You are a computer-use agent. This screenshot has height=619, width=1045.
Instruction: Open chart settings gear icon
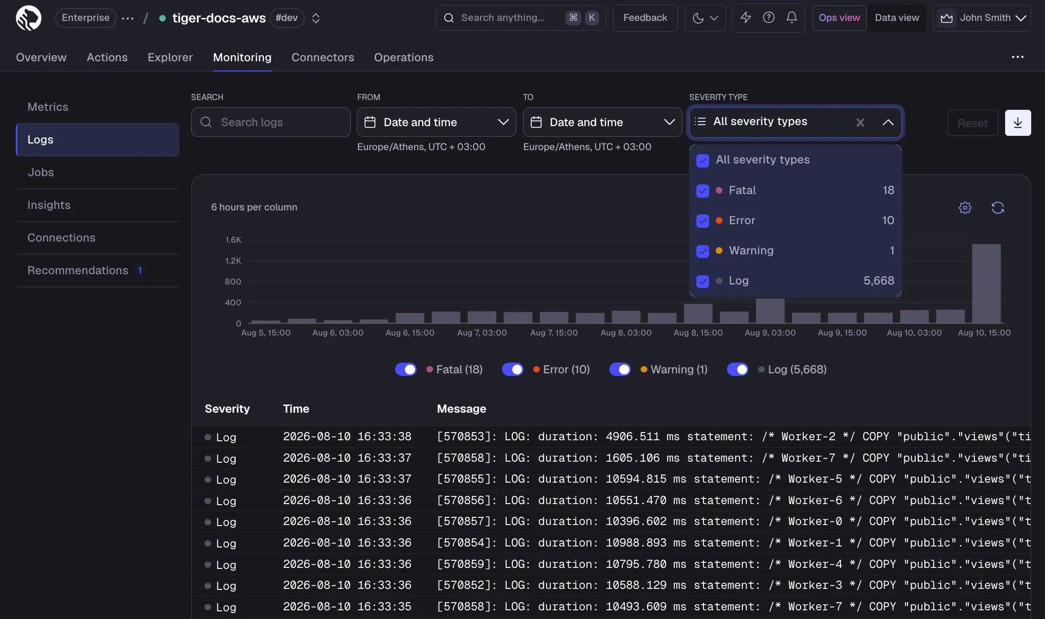coord(965,208)
